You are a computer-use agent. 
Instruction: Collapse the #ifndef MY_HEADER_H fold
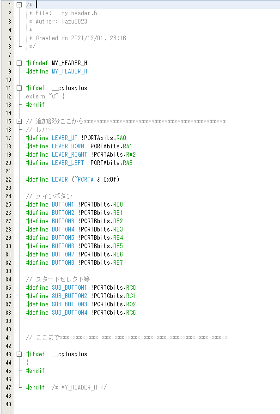coord(19,63)
